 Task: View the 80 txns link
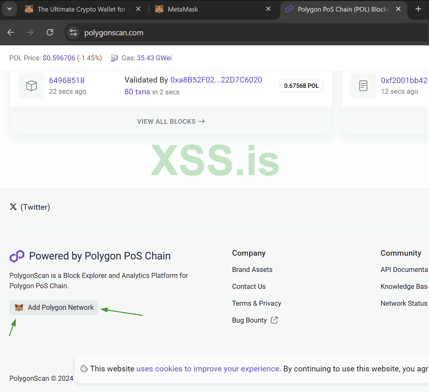[137, 92]
